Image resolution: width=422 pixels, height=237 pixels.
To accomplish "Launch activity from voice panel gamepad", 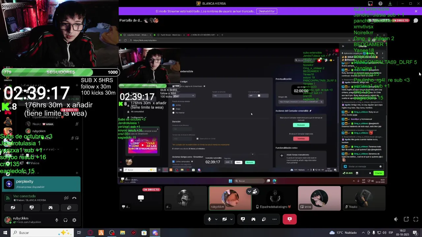I will (x=50, y=208).
